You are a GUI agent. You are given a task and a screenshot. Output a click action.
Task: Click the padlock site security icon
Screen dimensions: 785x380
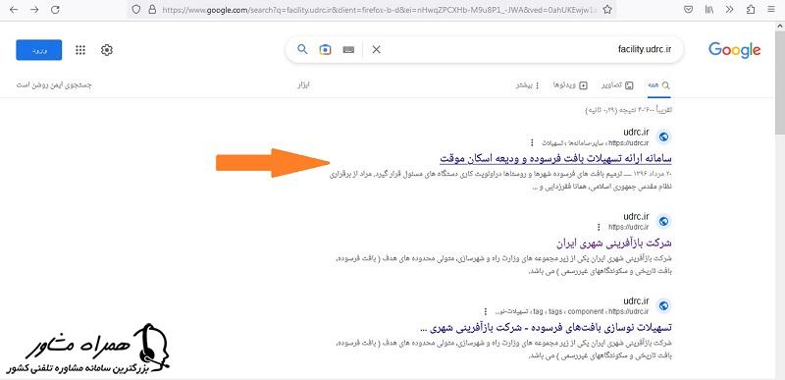(152, 10)
